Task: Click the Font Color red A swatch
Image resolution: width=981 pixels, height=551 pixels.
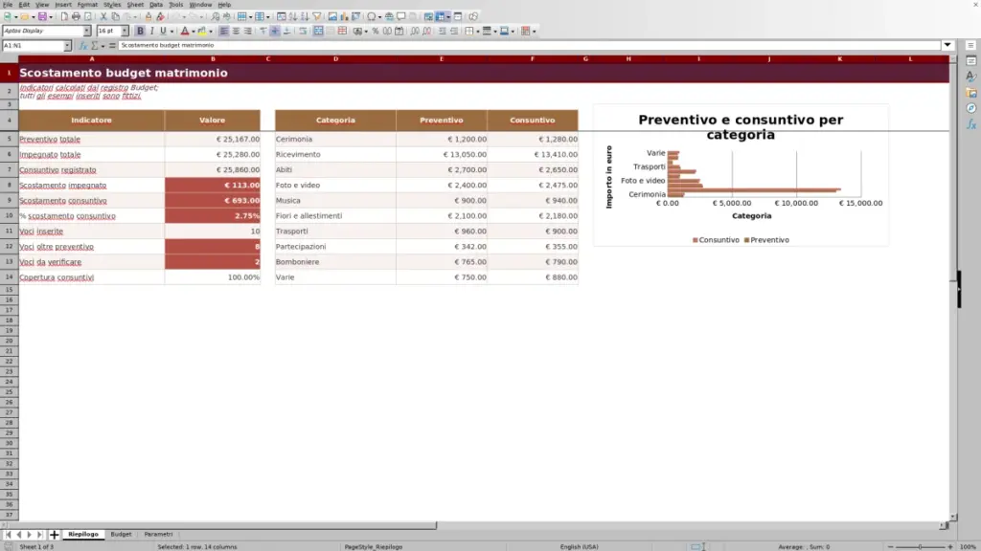Action: click(185, 32)
